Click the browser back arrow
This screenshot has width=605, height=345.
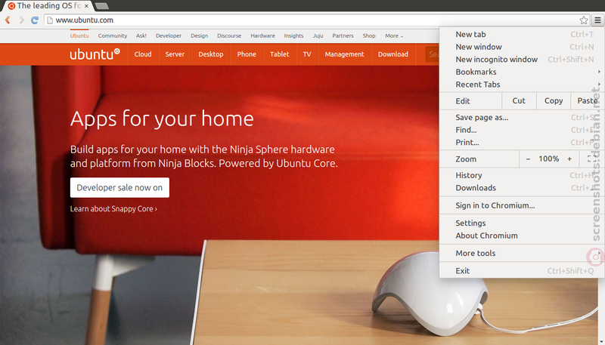tap(8, 20)
